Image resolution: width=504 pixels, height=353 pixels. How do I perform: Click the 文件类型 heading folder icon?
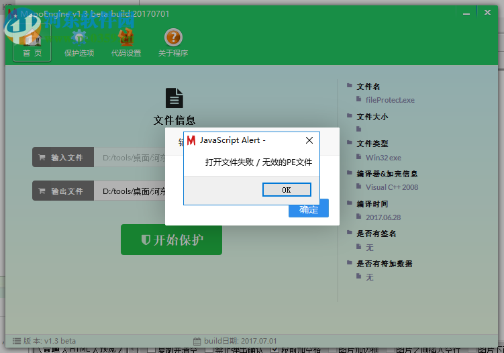(x=350, y=143)
